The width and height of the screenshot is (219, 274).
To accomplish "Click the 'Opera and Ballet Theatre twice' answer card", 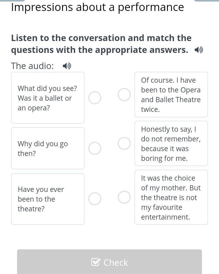I will pos(171,95).
